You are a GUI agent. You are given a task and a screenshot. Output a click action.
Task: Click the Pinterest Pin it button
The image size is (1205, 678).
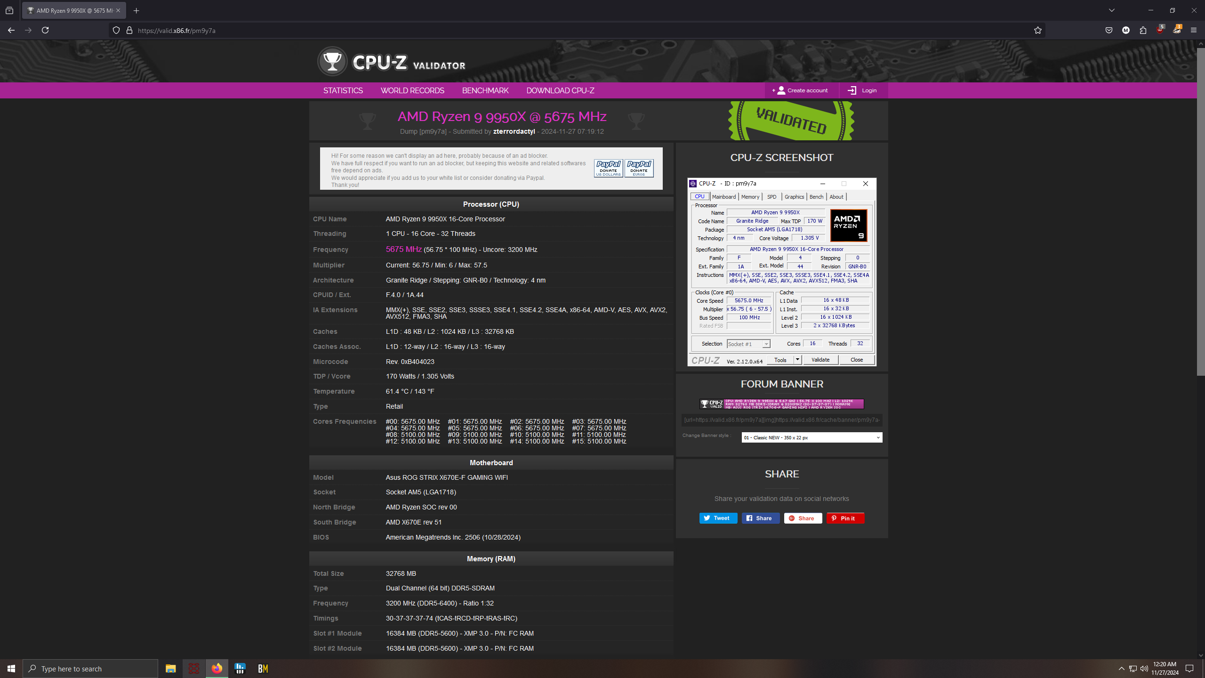tap(845, 518)
